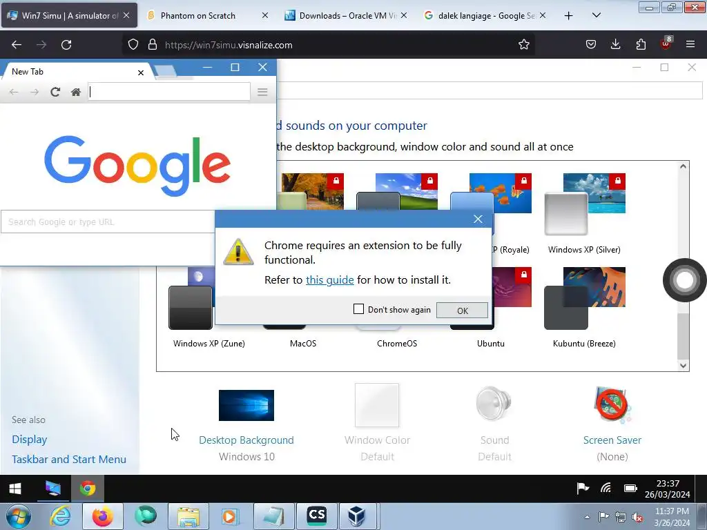Open Display under See also

[29, 440]
